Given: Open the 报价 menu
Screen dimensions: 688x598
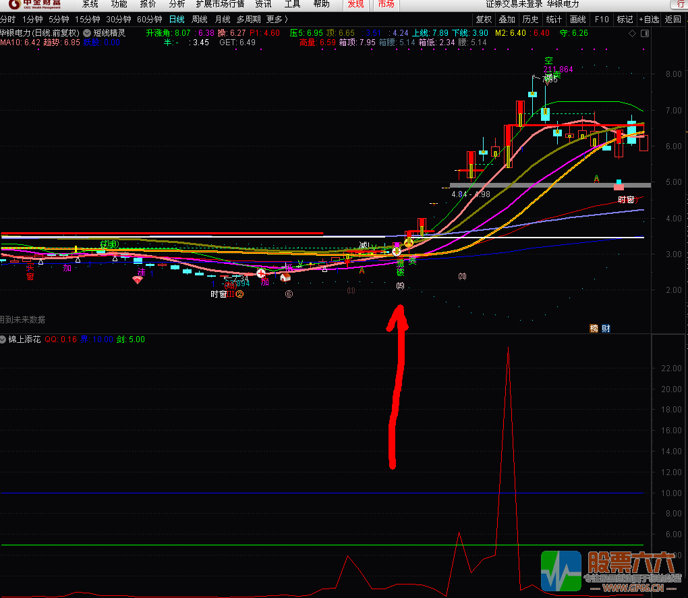Looking at the screenshot, I should [x=148, y=5].
